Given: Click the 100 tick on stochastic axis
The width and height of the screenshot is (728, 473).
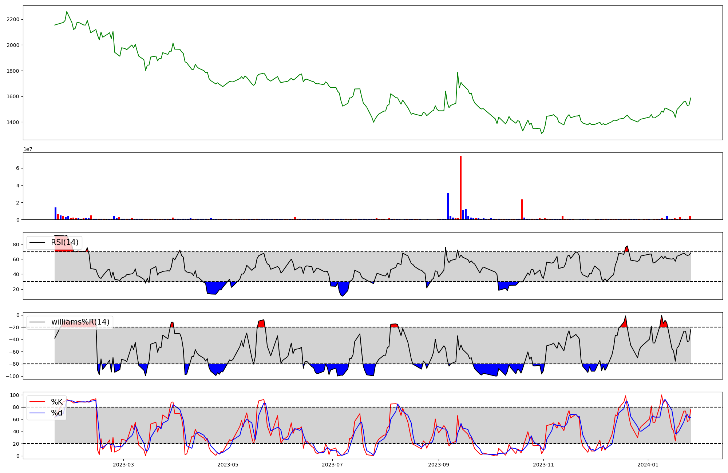Looking at the screenshot, I should [15, 395].
